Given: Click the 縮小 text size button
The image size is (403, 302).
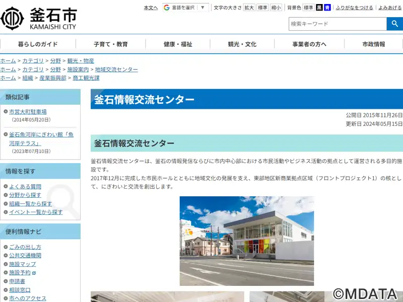Looking at the screenshot, I should pos(276,8).
